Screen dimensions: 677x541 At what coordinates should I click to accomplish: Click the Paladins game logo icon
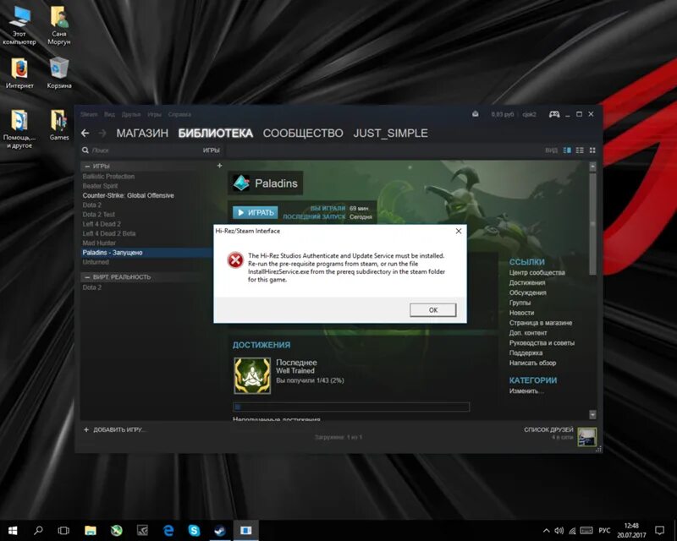[x=241, y=183]
